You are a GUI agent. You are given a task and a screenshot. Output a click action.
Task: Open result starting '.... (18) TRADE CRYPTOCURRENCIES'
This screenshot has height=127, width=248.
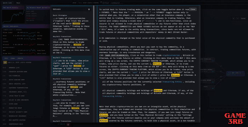pyautogui.click(x=72, y=44)
